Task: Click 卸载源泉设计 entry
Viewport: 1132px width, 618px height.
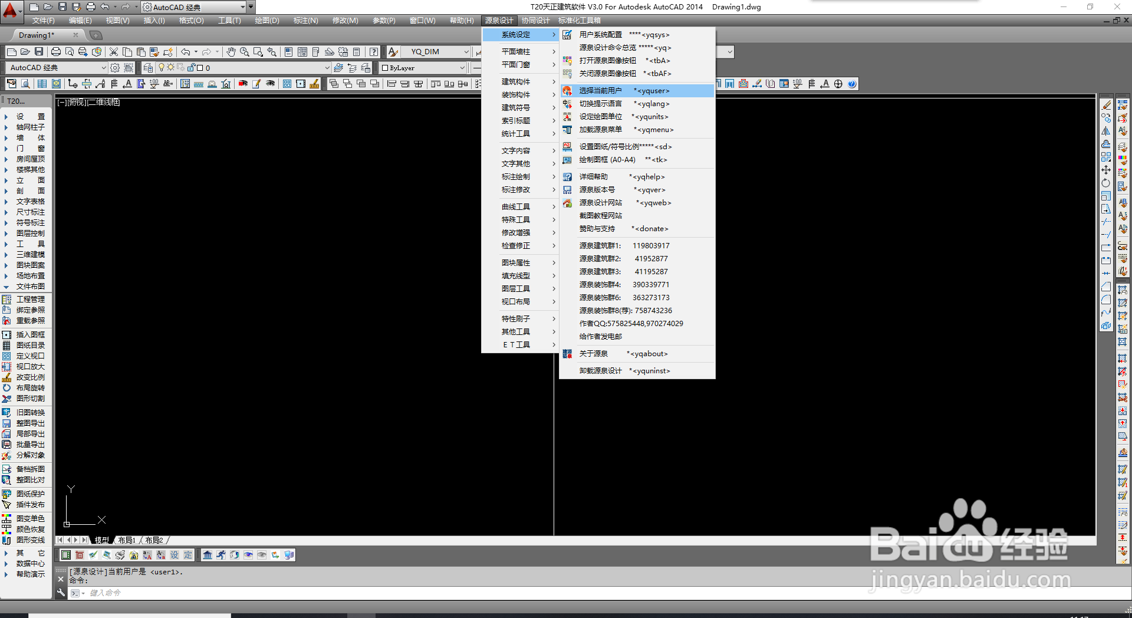Action: point(637,371)
